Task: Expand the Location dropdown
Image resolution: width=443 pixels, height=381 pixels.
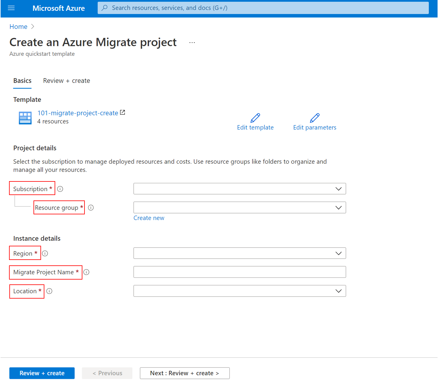Action: tap(338, 291)
